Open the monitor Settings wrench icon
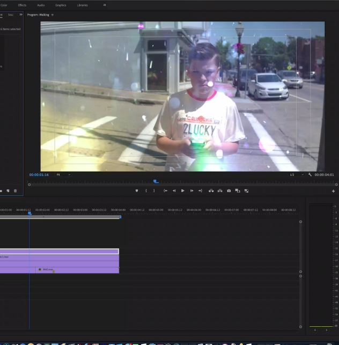 click(310, 174)
